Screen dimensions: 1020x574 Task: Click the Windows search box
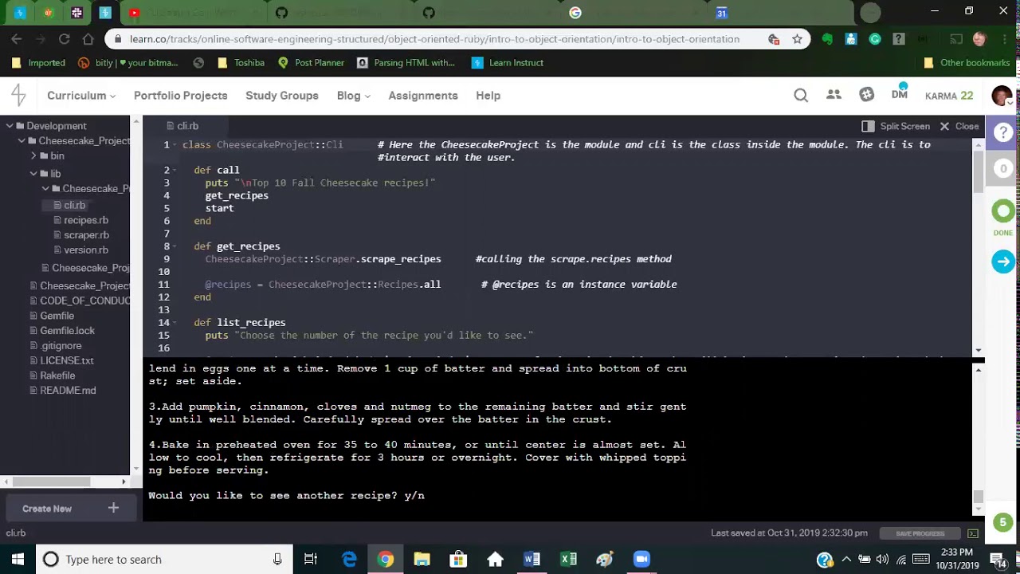pyautogui.click(x=163, y=559)
